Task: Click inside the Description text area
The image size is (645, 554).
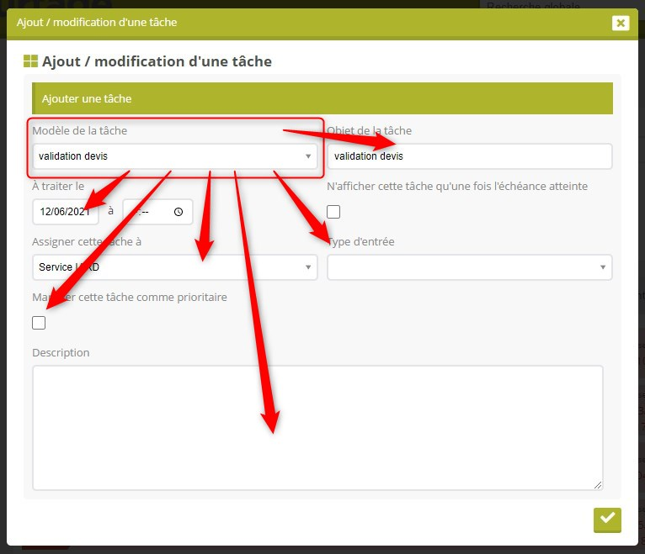Action: point(317,427)
